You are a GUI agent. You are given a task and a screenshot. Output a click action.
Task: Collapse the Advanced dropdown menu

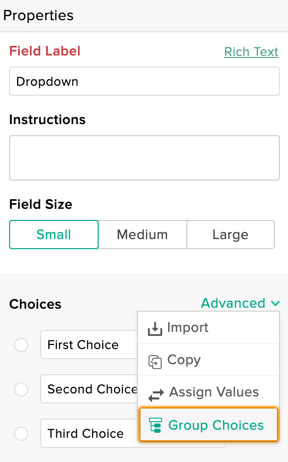240,303
